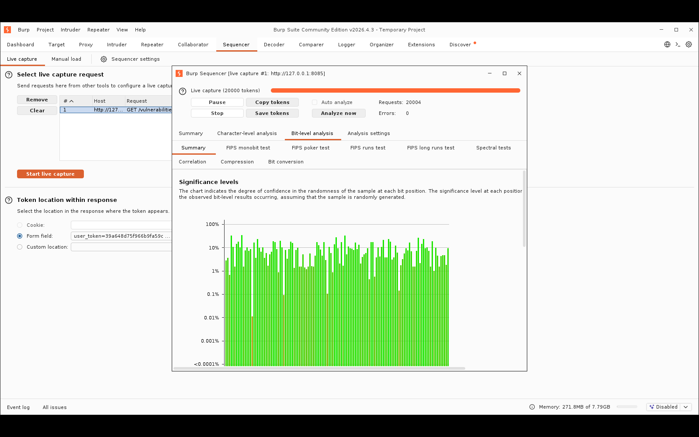699x437 pixels.
Task: Open the Burp menu
Action: pyautogui.click(x=24, y=30)
